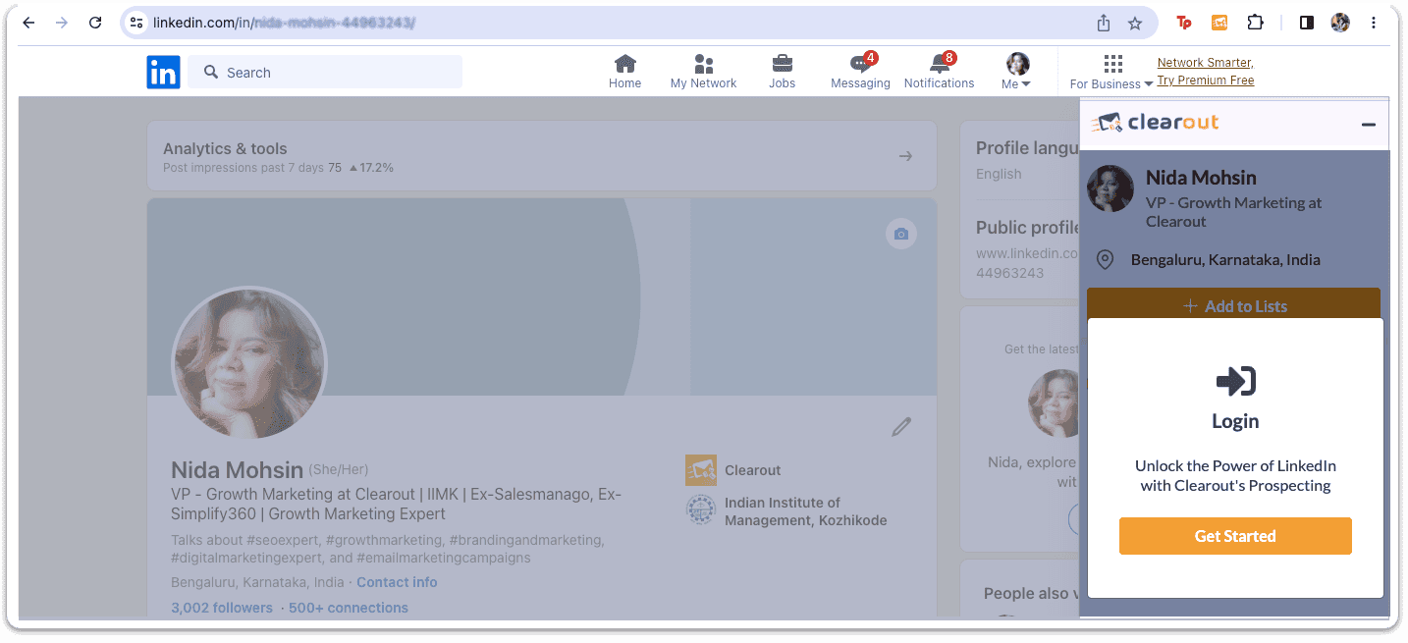Click the Clearout company logo icon on profile

(x=701, y=470)
